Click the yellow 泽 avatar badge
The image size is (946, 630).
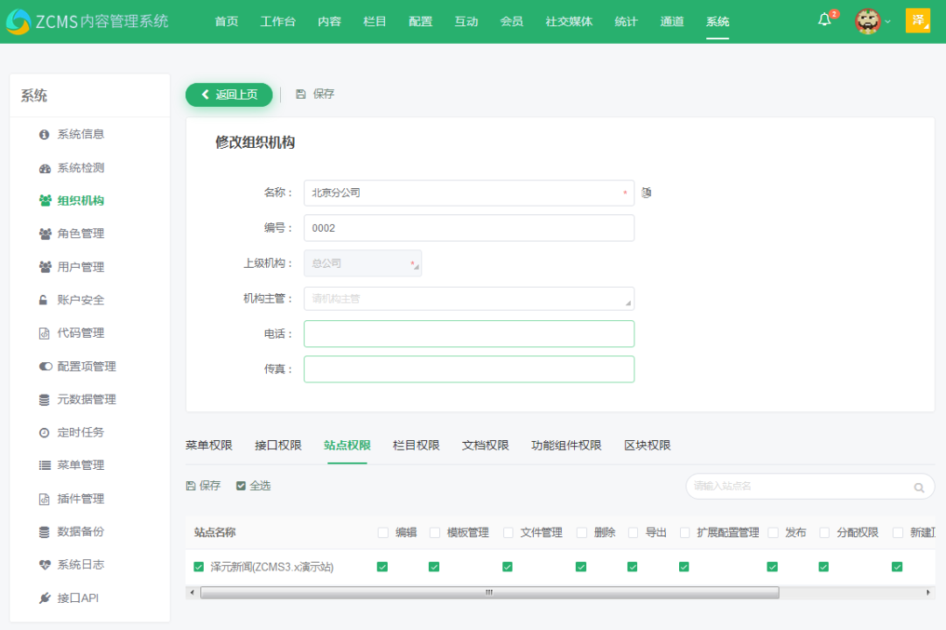point(917,19)
